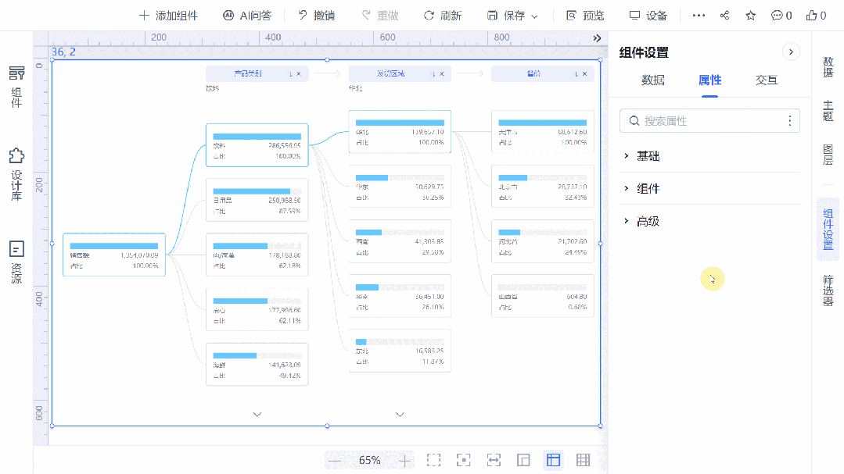Select node with value 178,188.80
The height and width of the screenshot is (474, 844).
(257, 255)
